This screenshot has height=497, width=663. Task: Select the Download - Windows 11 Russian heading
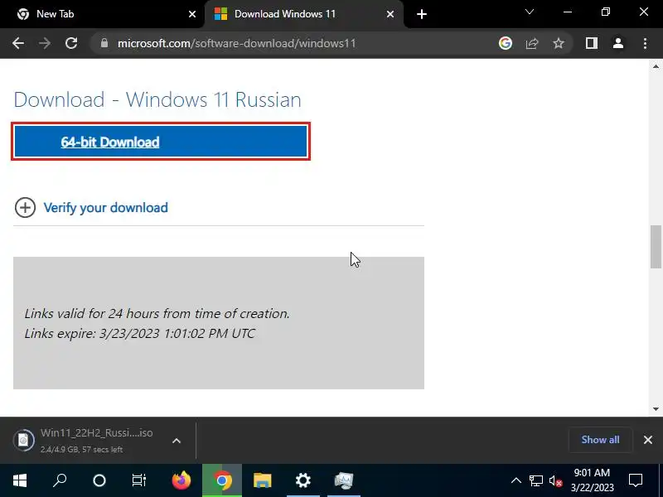(x=157, y=99)
